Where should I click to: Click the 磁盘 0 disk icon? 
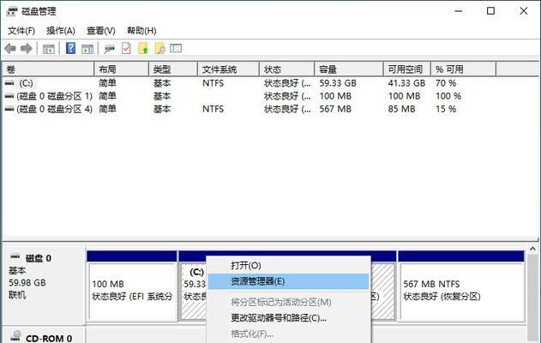15,256
